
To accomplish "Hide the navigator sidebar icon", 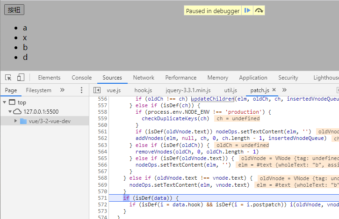I will (97, 90).
